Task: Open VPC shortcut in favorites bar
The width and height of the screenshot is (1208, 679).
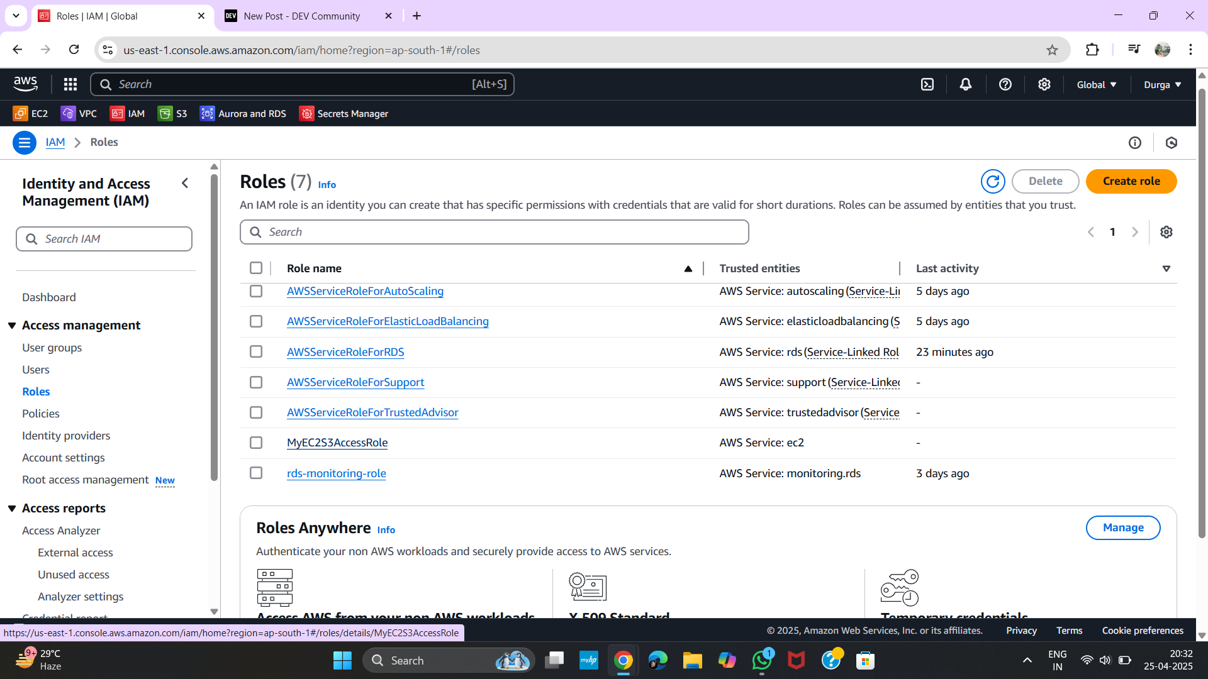Action: click(79, 114)
